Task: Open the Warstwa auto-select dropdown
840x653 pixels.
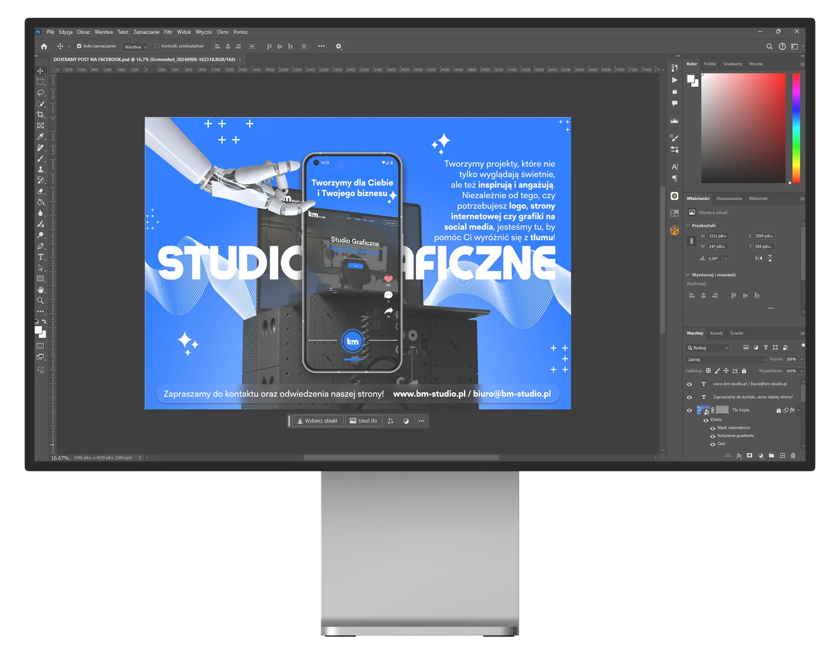Action: click(x=135, y=47)
